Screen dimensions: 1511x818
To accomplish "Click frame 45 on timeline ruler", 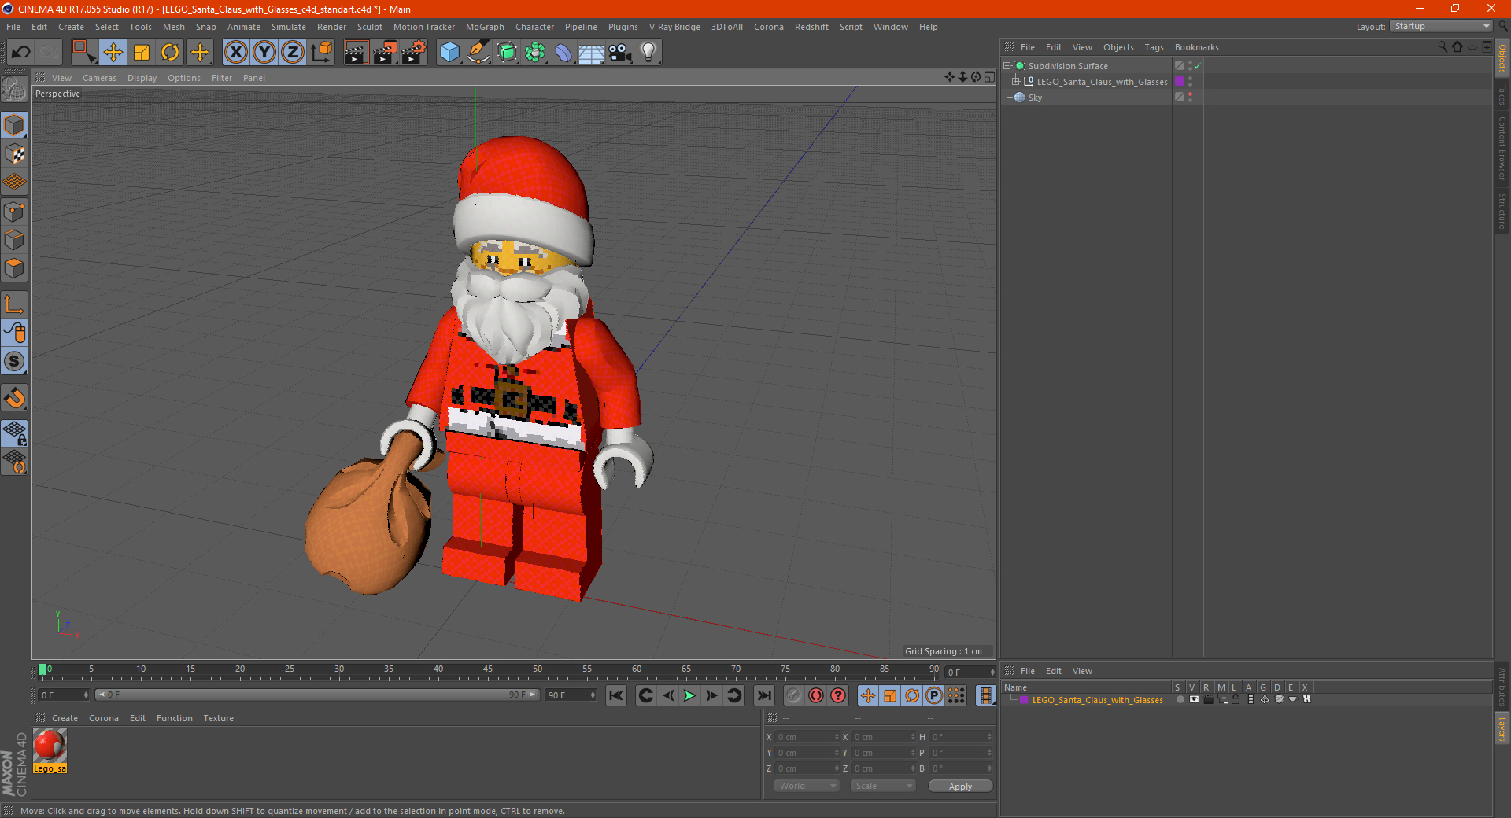I will pyautogui.click(x=488, y=669).
